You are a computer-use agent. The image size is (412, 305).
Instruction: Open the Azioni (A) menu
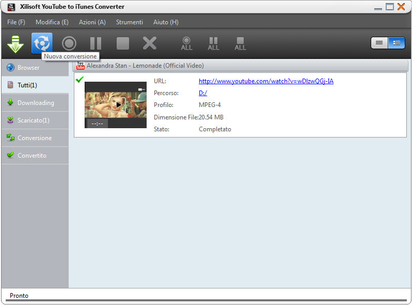pyautogui.click(x=92, y=22)
